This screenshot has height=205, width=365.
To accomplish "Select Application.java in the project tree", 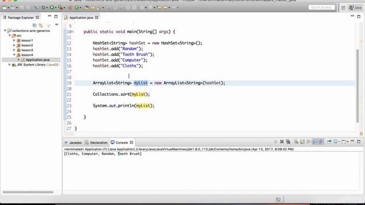I will tap(38, 60).
